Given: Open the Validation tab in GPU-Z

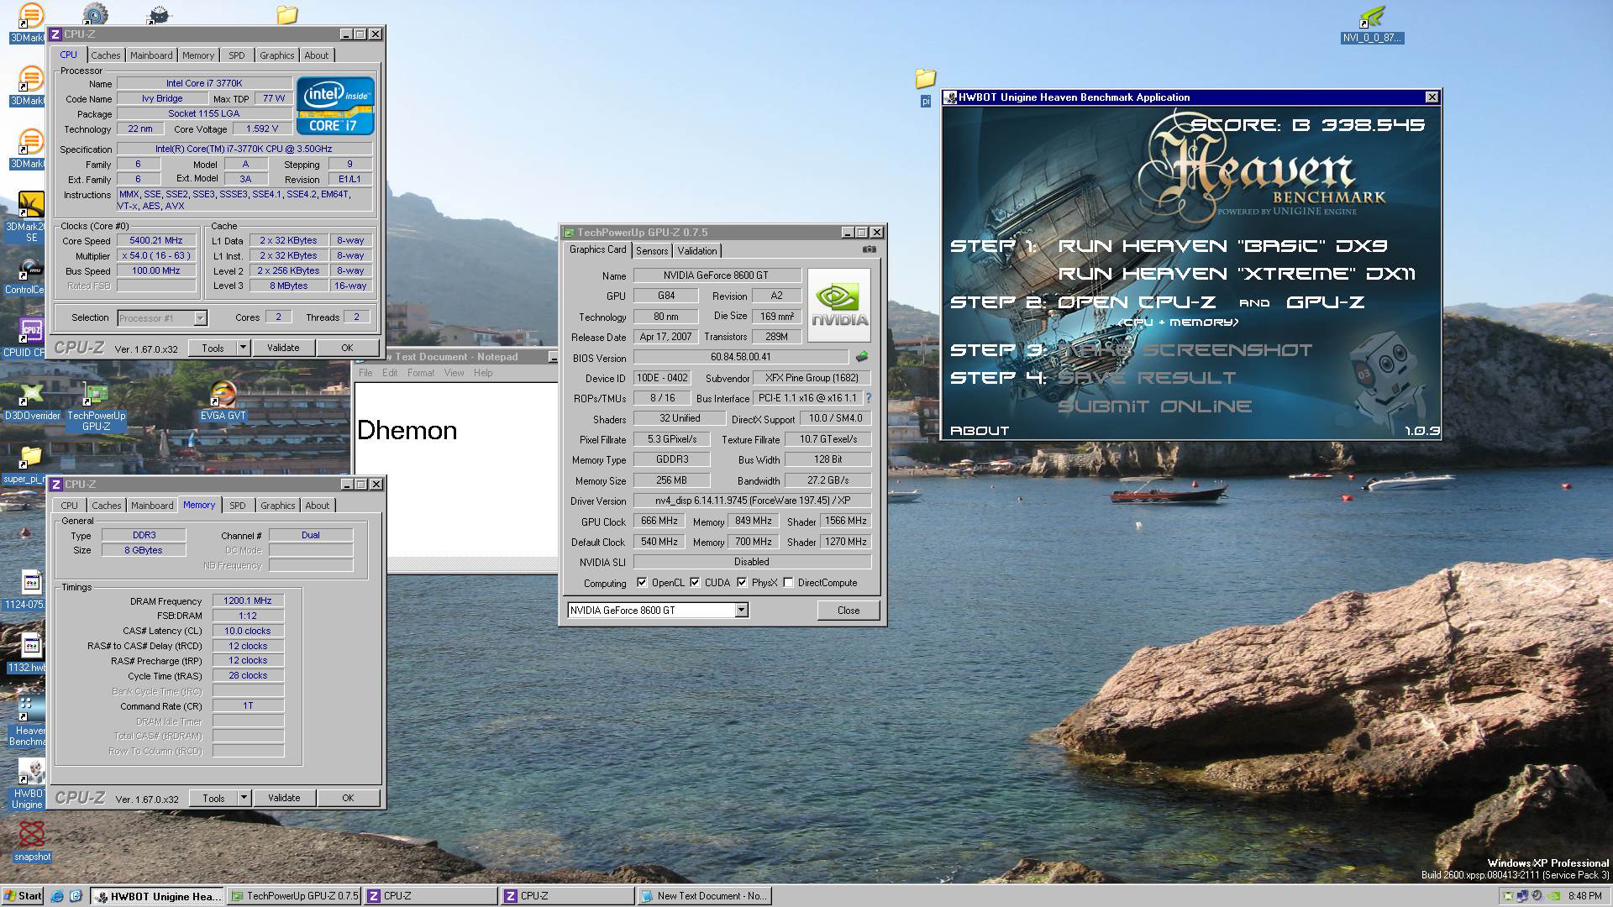Looking at the screenshot, I should pyautogui.click(x=697, y=251).
